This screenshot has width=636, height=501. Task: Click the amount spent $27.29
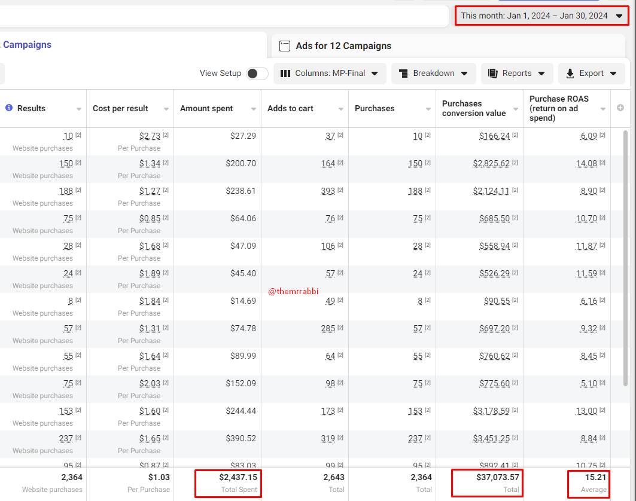[243, 136]
